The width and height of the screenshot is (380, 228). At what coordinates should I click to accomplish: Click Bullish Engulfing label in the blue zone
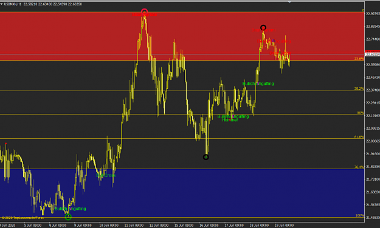tap(71, 209)
